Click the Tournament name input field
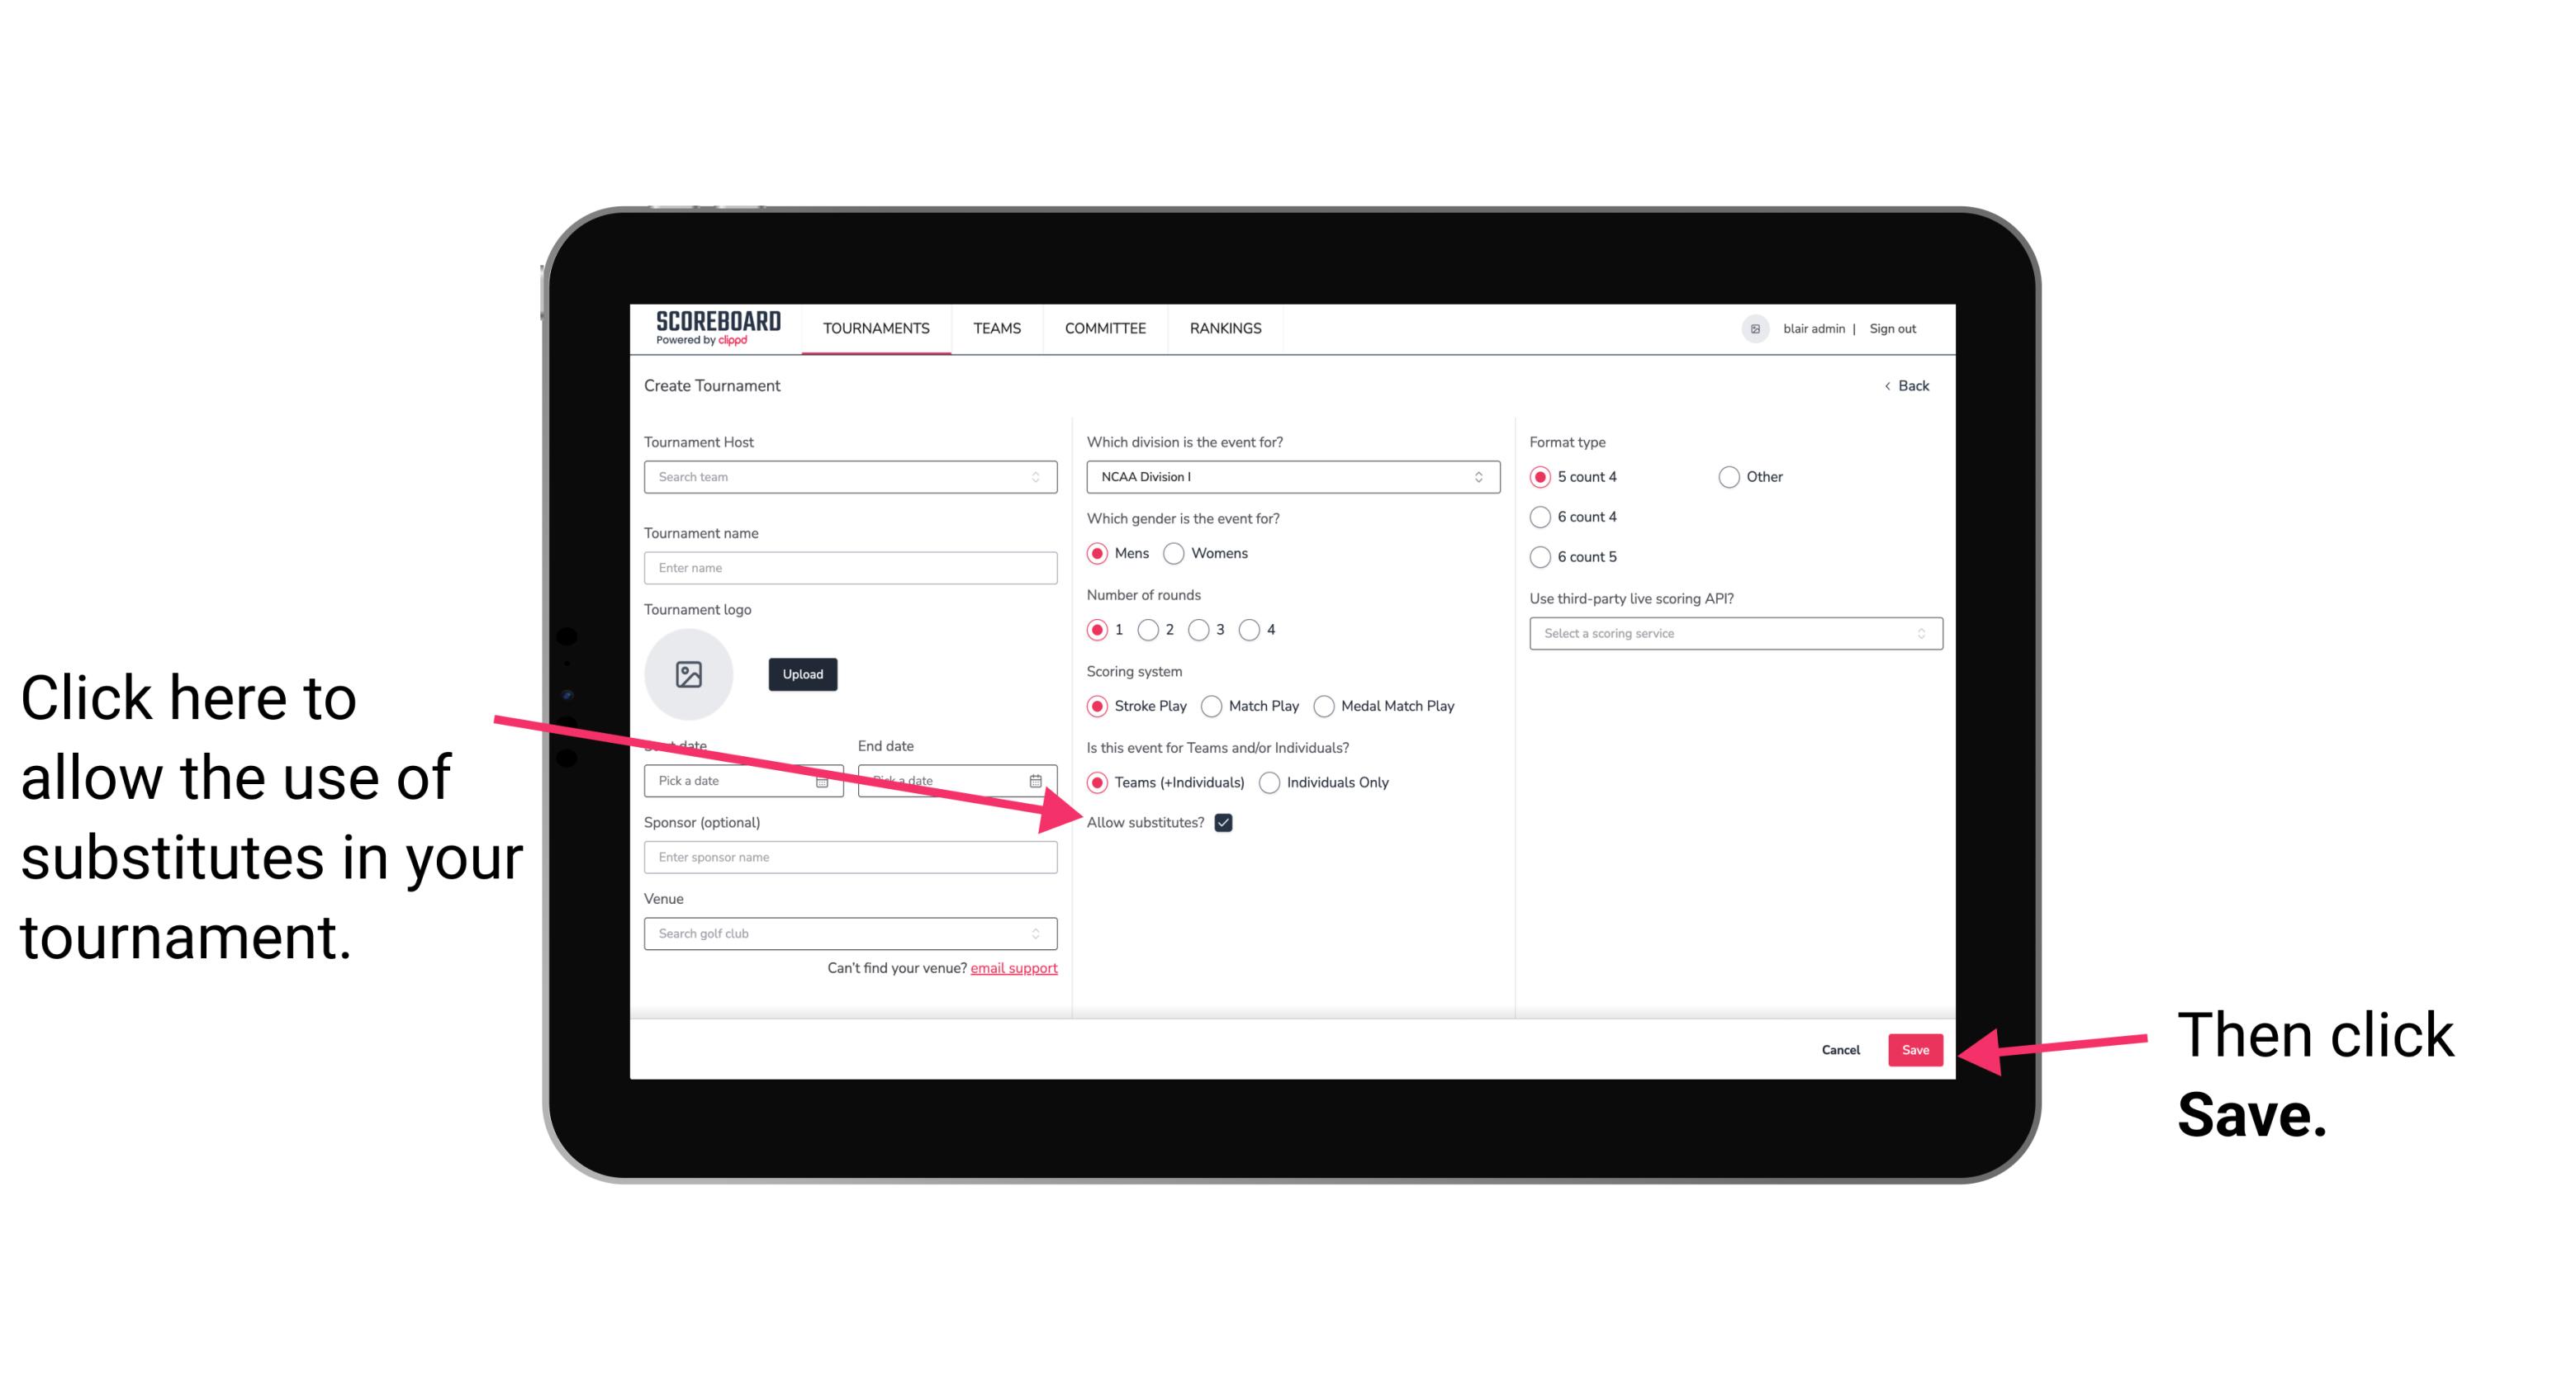This screenshot has height=1385, width=2576. [852, 568]
